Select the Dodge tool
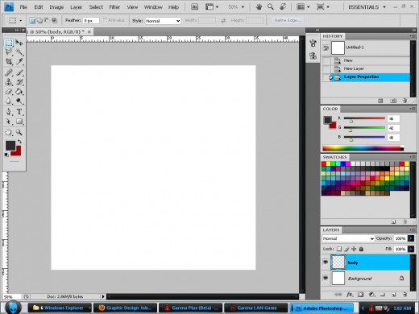The height and width of the screenshot is (314, 419). [x=19, y=101]
